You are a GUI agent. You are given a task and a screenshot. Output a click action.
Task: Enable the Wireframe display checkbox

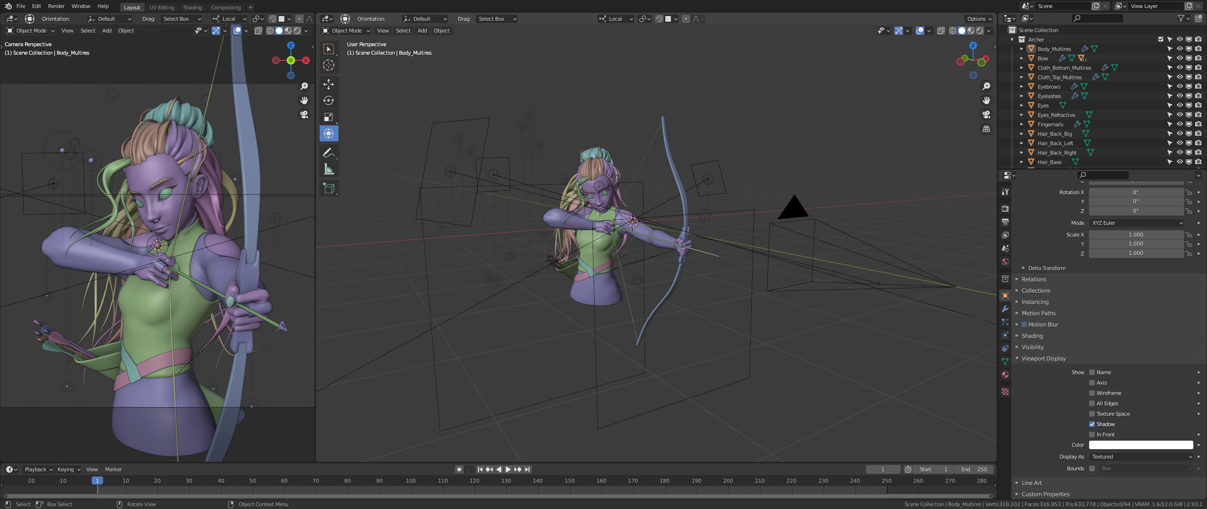click(x=1092, y=393)
